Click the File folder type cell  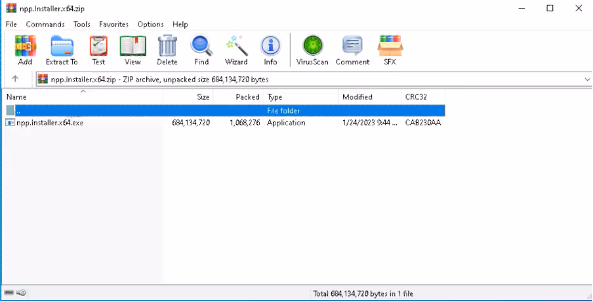[283, 110]
